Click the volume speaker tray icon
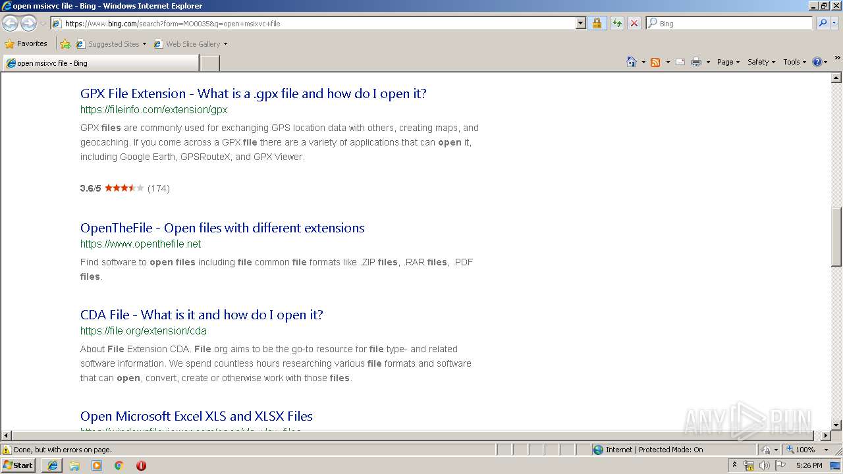The width and height of the screenshot is (843, 474). pos(765,466)
